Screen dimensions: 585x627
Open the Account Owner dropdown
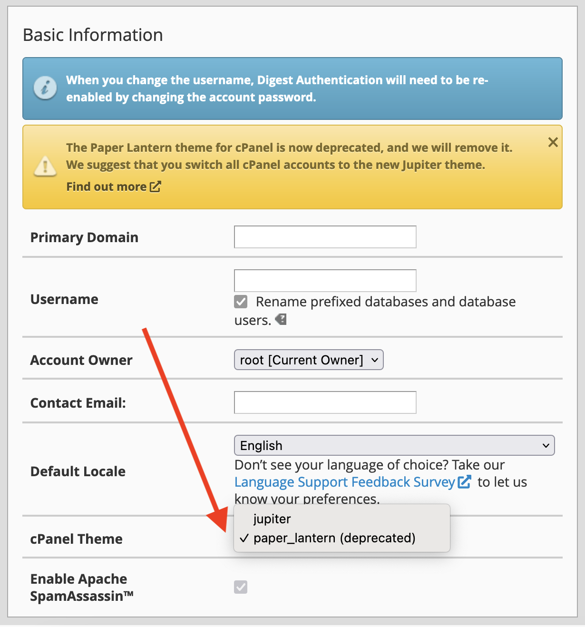309,360
